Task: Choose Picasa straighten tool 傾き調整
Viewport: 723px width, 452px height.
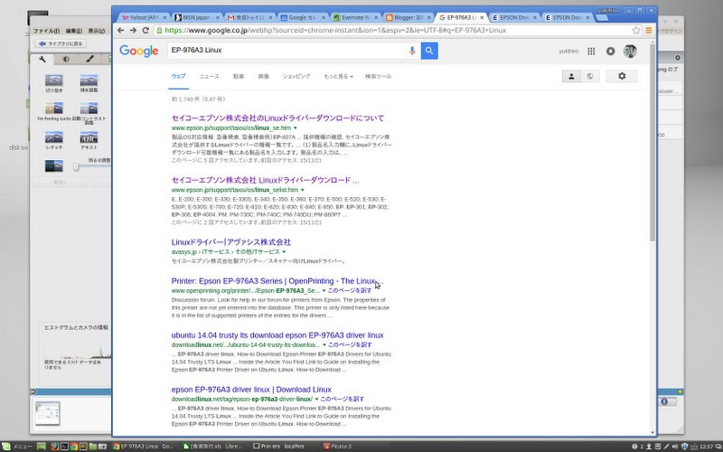Action: tap(89, 83)
